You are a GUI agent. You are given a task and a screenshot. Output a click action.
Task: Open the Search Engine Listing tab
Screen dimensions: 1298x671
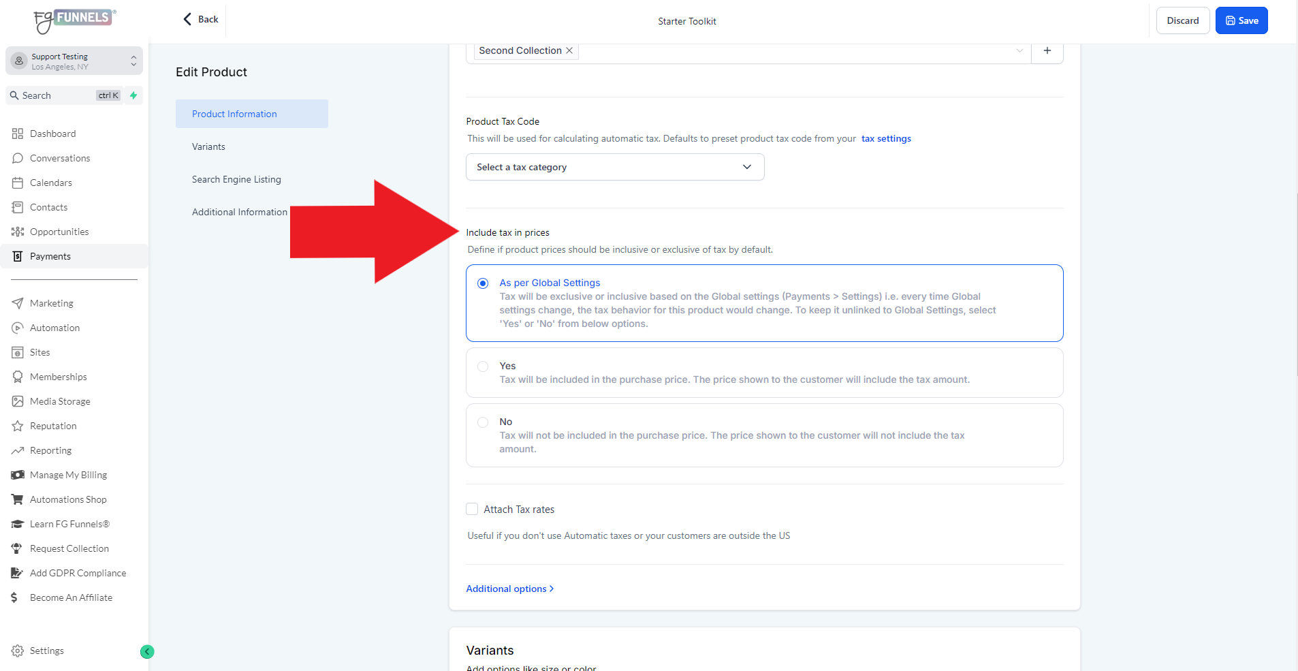tap(236, 179)
